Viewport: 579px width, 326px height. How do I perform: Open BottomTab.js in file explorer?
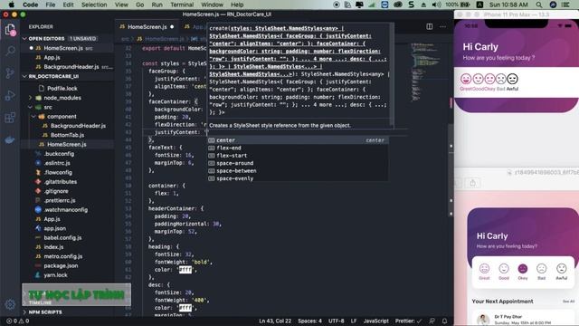pos(67,135)
